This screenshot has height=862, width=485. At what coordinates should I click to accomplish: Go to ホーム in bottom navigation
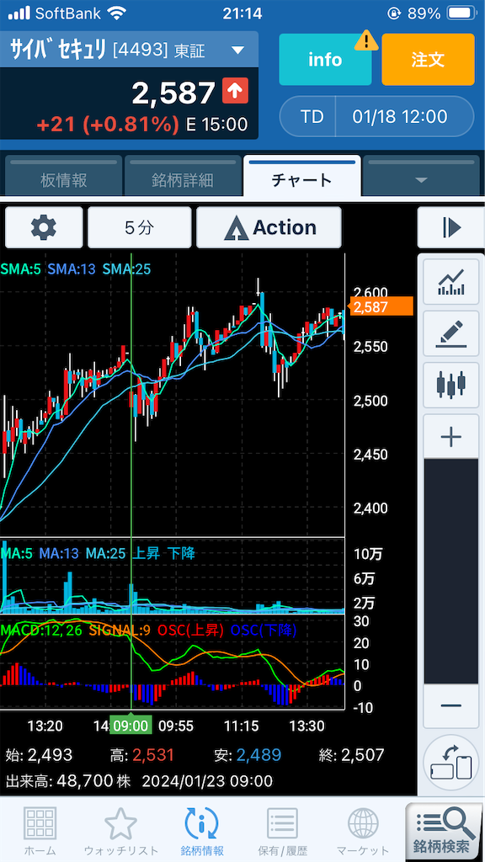click(x=40, y=831)
